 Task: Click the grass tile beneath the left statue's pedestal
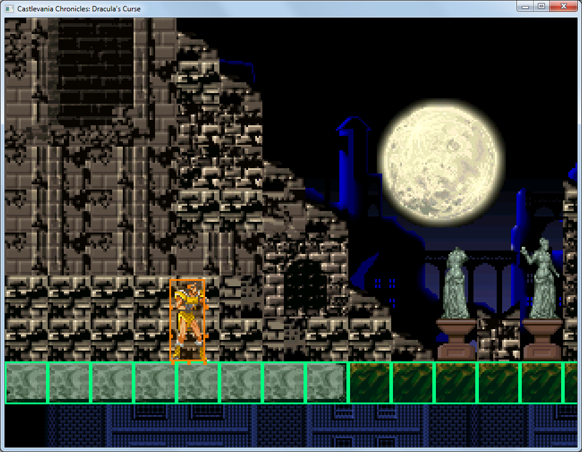coord(456,383)
